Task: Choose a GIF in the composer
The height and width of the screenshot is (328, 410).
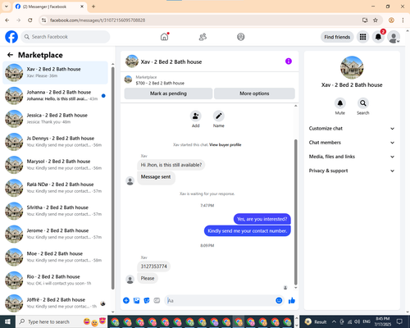Action: [x=157, y=301]
